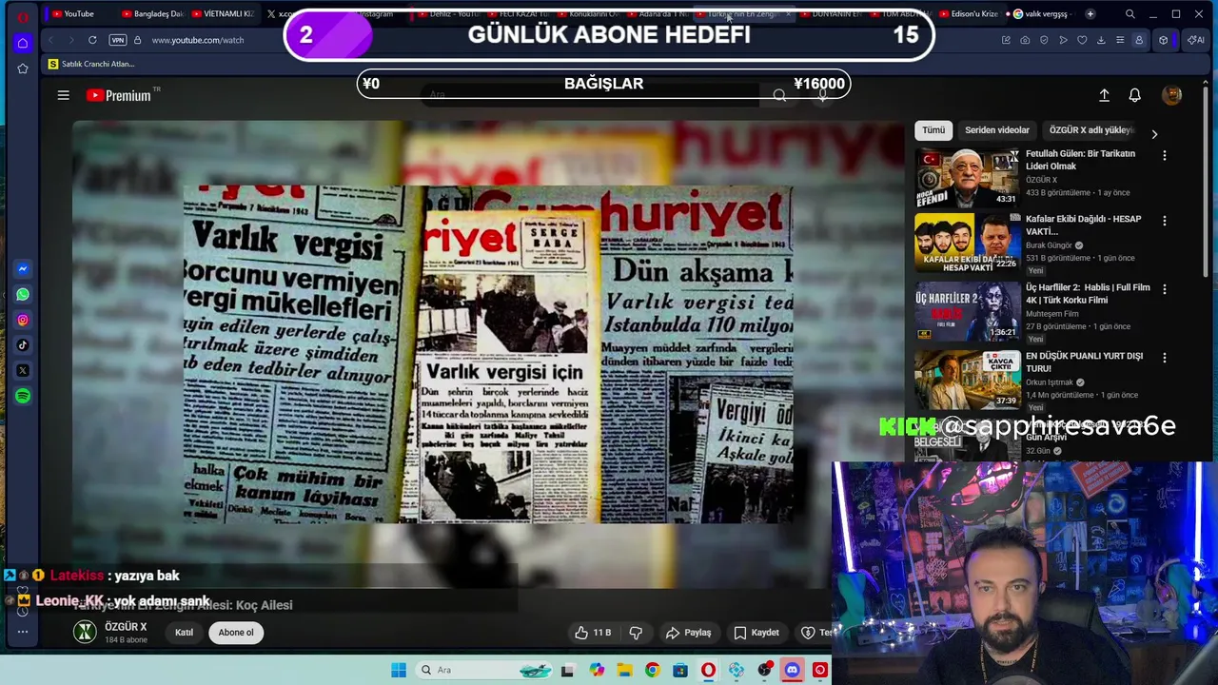Toggle the VPN badge in address bar
The width and height of the screenshot is (1218, 685).
click(x=118, y=40)
